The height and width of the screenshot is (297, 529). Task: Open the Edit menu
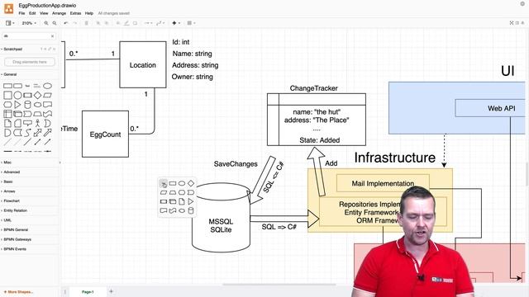coord(32,13)
